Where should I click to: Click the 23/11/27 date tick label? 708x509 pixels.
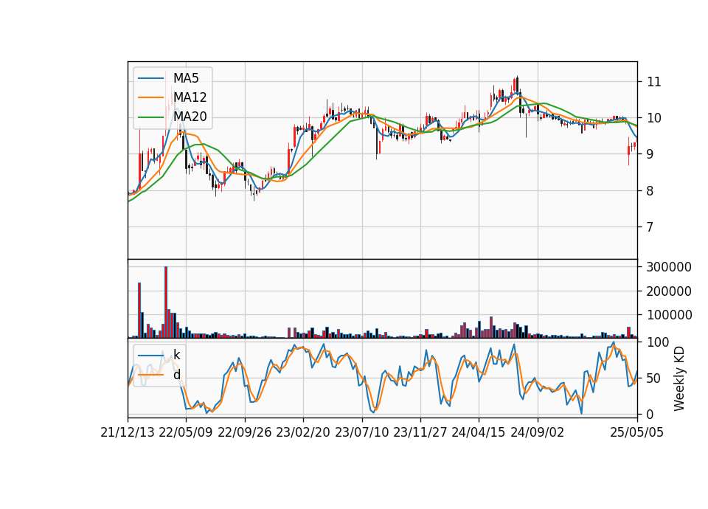click(x=420, y=433)
